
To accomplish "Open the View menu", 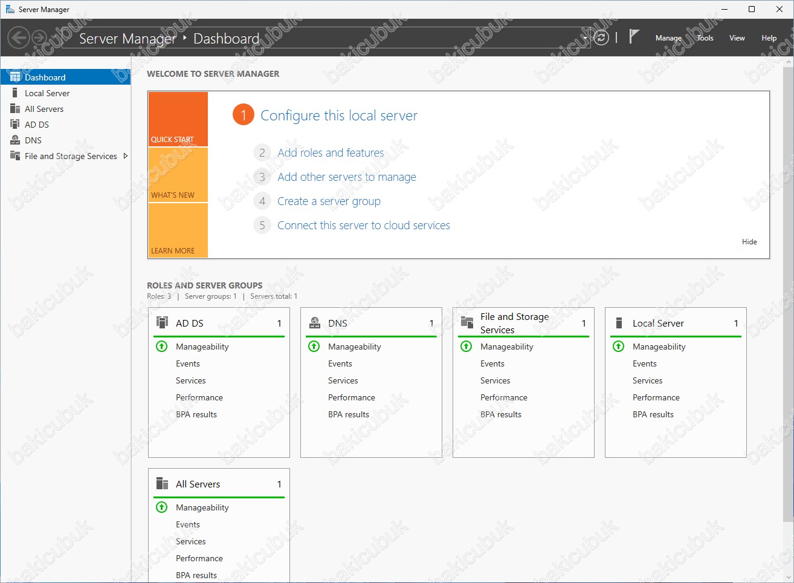I will point(737,38).
